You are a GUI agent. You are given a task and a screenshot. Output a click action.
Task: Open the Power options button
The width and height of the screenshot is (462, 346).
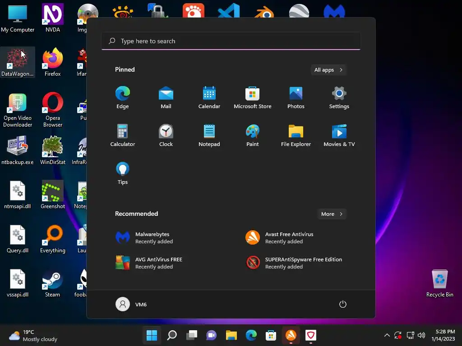(x=343, y=304)
